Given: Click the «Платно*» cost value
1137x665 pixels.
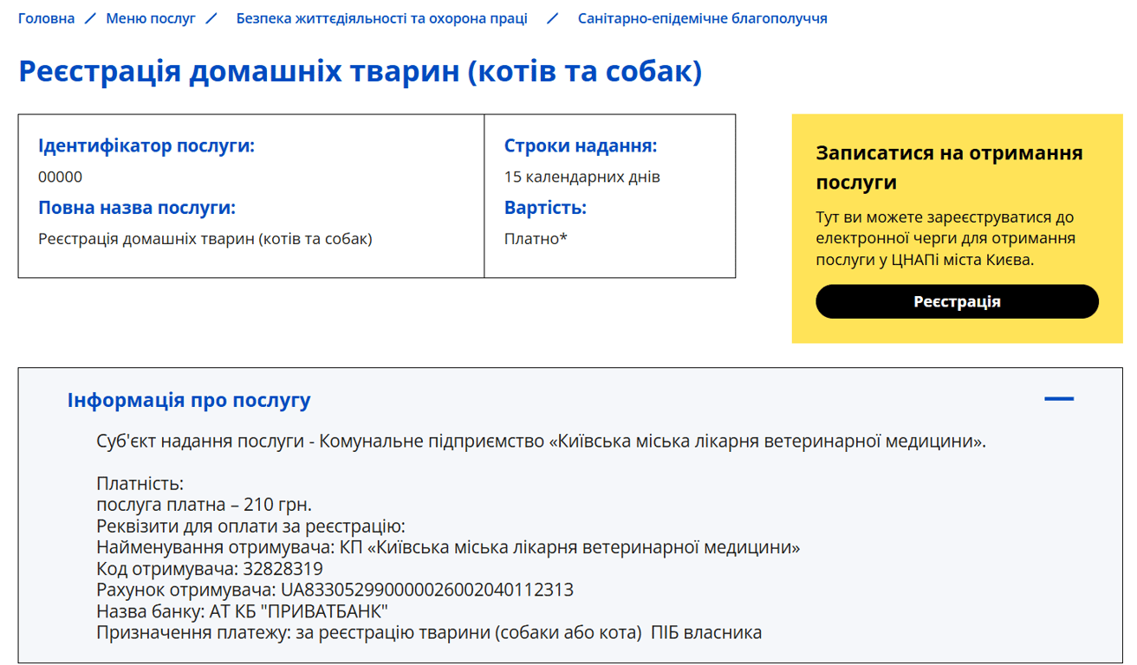Looking at the screenshot, I should [536, 239].
